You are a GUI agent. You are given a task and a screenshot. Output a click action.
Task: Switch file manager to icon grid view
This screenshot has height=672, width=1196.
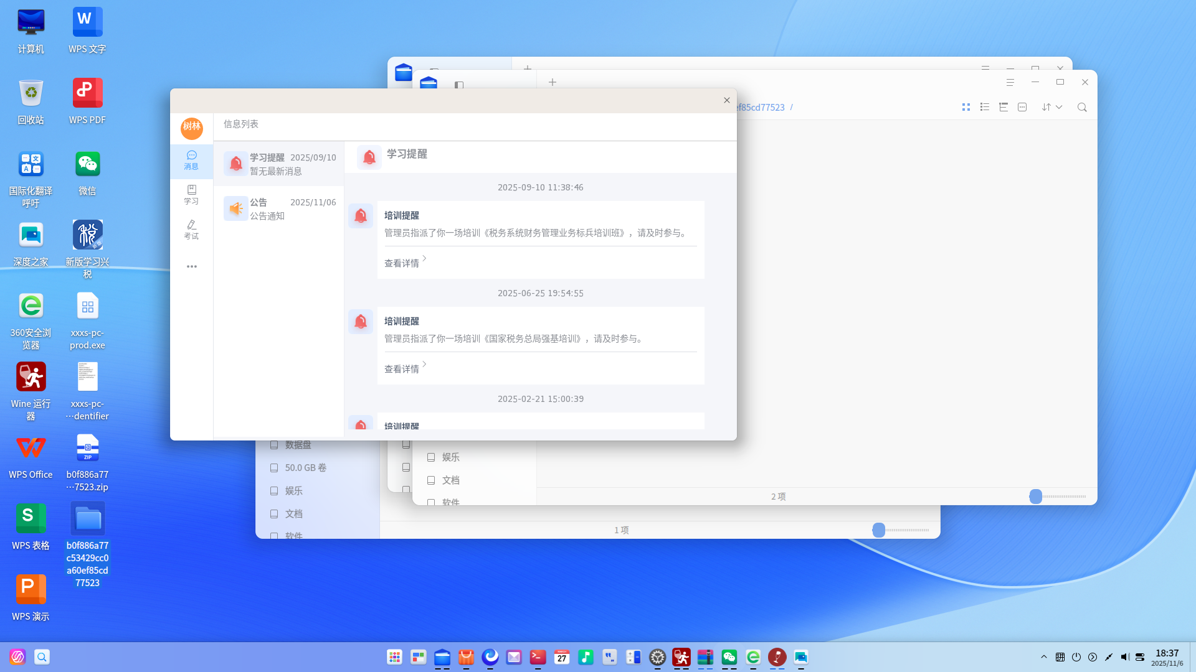[x=966, y=107]
